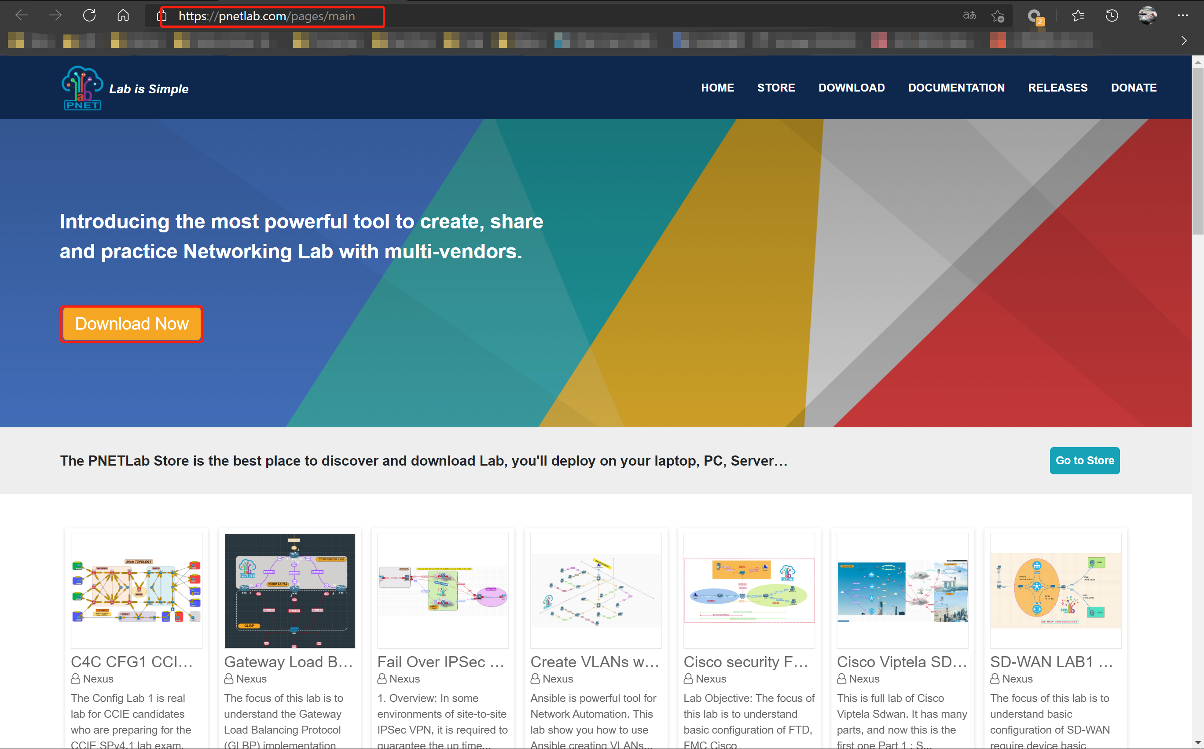1204x749 pixels.
Task: Click the browser Forward arrow
Action: tap(55, 16)
